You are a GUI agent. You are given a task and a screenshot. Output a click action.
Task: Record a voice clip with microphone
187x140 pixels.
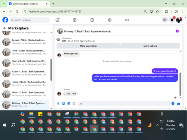pos(58,103)
